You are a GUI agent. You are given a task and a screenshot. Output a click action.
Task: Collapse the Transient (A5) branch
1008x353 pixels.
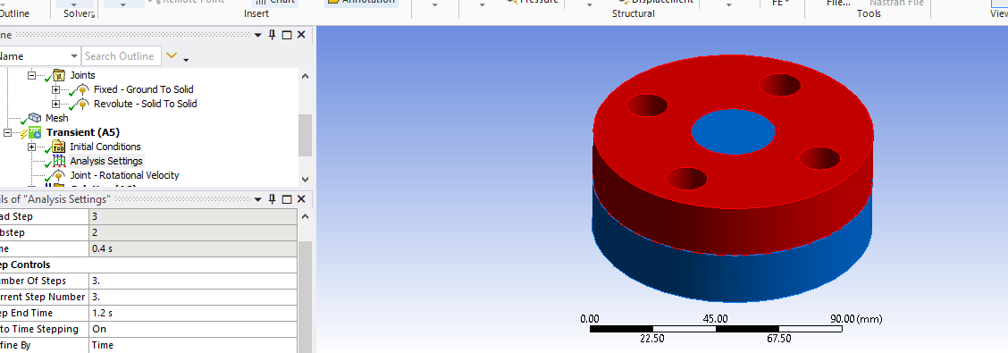[x=8, y=132]
